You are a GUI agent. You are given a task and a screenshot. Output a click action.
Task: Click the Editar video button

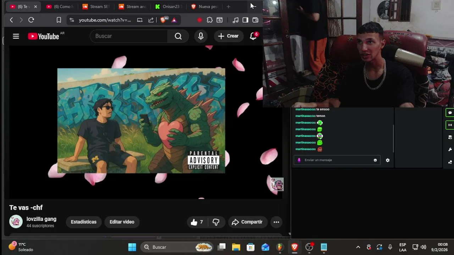(x=122, y=222)
